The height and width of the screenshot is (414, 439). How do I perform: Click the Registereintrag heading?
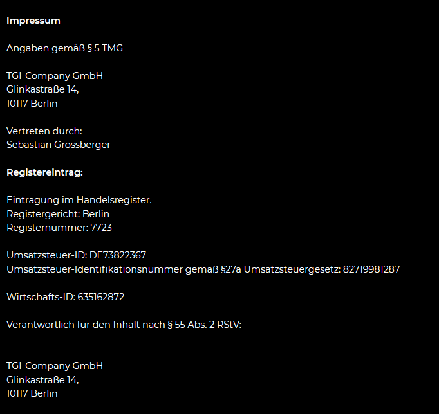tap(45, 172)
